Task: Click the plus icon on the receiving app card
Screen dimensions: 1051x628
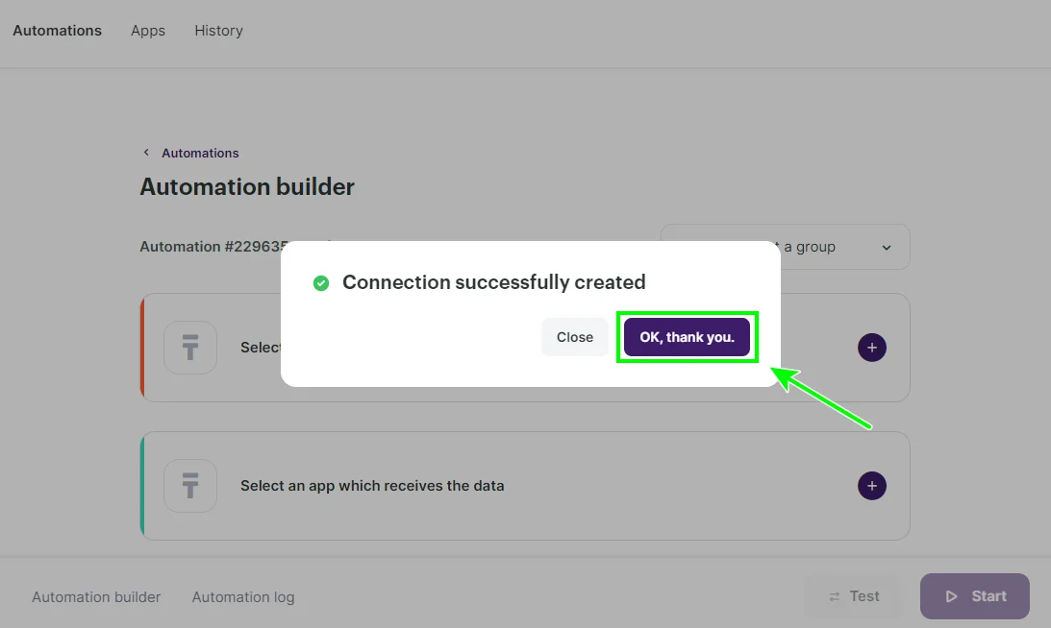Action: click(x=871, y=486)
